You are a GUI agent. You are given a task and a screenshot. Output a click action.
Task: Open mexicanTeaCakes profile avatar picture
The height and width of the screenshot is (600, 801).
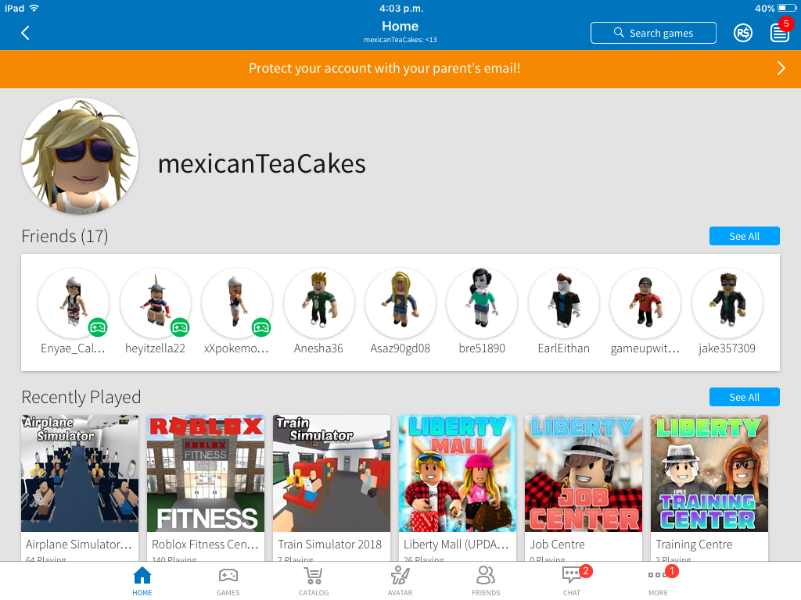coord(80,156)
